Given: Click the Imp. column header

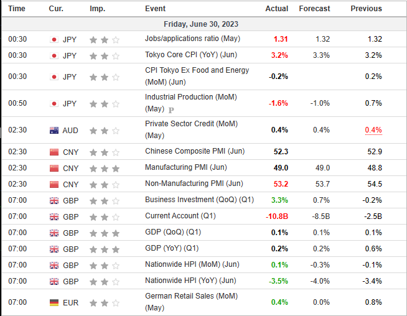Looking at the screenshot, I should click(x=97, y=9).
